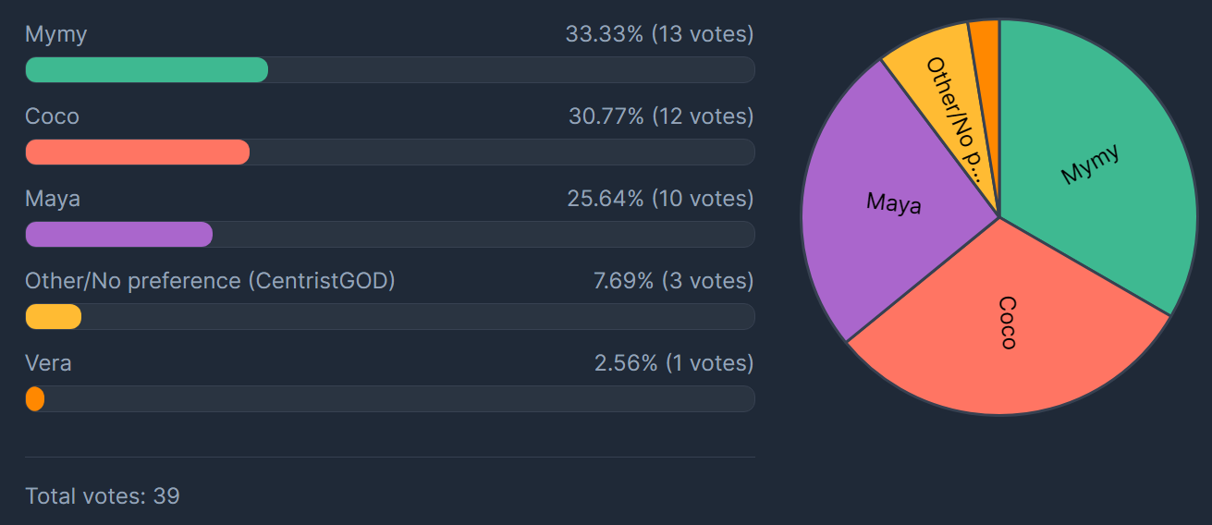Screen dimensions: 1212x525
Task: Click the yellow Other/No preference bar fill
Action: (53, 317)
